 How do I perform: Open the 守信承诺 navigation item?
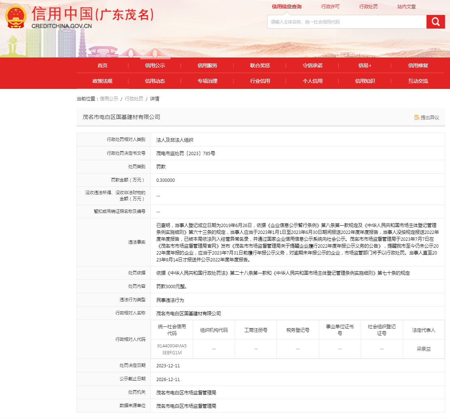click(x=313, y=65)
